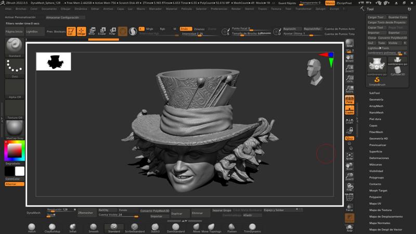This screenshot has height=234, width=416.
Task: Activate the Edit mode button
Action: pos(71,32)
